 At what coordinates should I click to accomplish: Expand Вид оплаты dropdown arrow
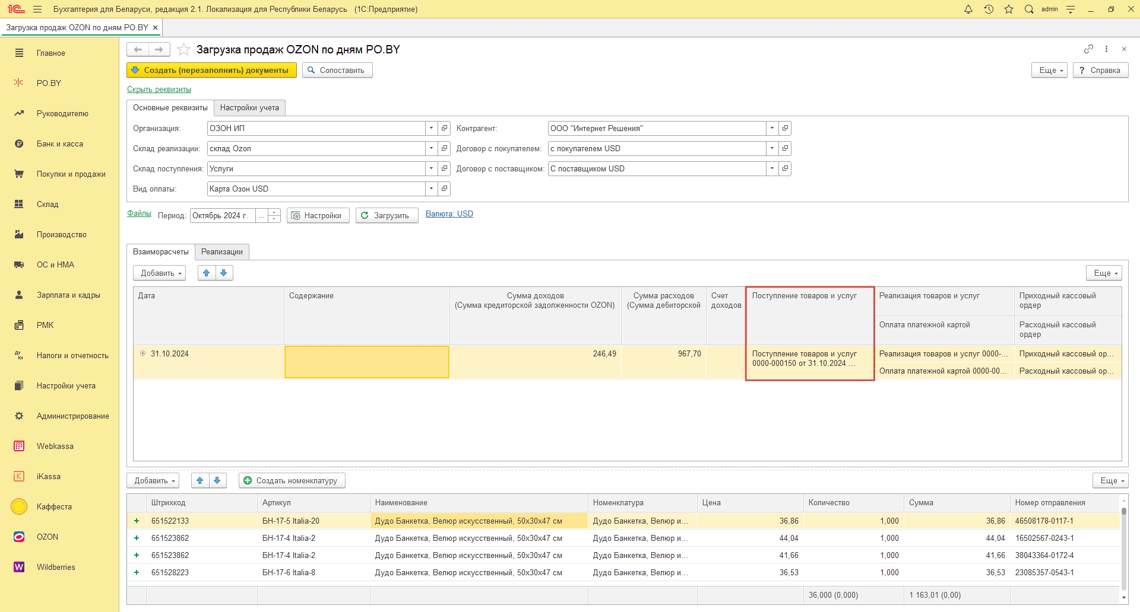[x=431, y=189]
